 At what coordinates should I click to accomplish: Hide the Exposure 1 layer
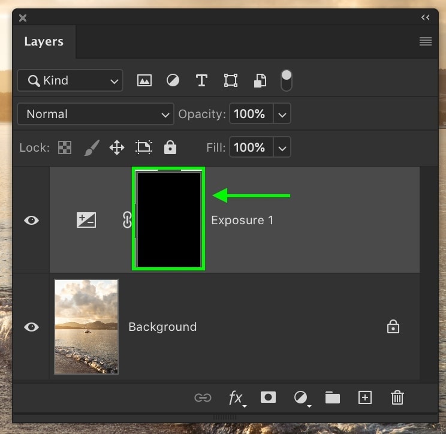pos(32,220)
